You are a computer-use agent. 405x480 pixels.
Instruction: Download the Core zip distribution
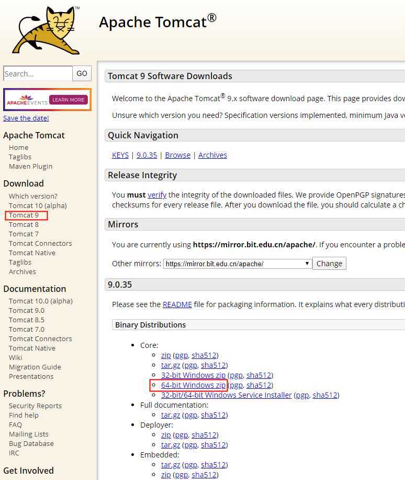click(166, 355)
